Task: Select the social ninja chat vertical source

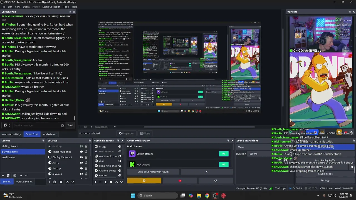Action: (x=108, y=166)
